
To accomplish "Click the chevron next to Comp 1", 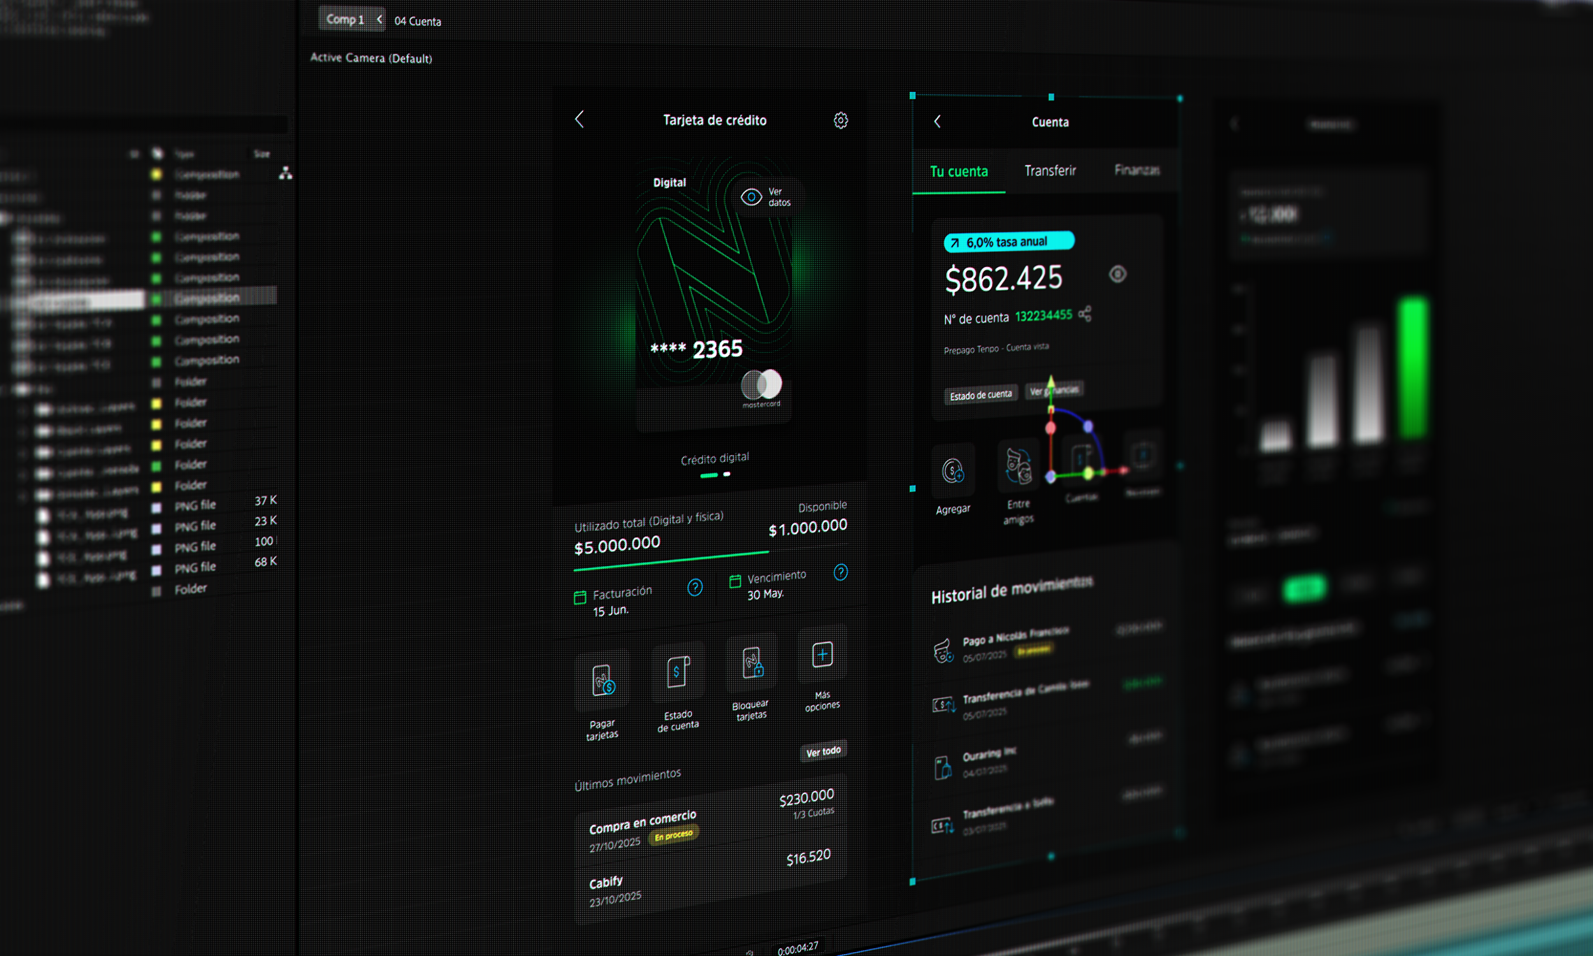I will point(380,19).
